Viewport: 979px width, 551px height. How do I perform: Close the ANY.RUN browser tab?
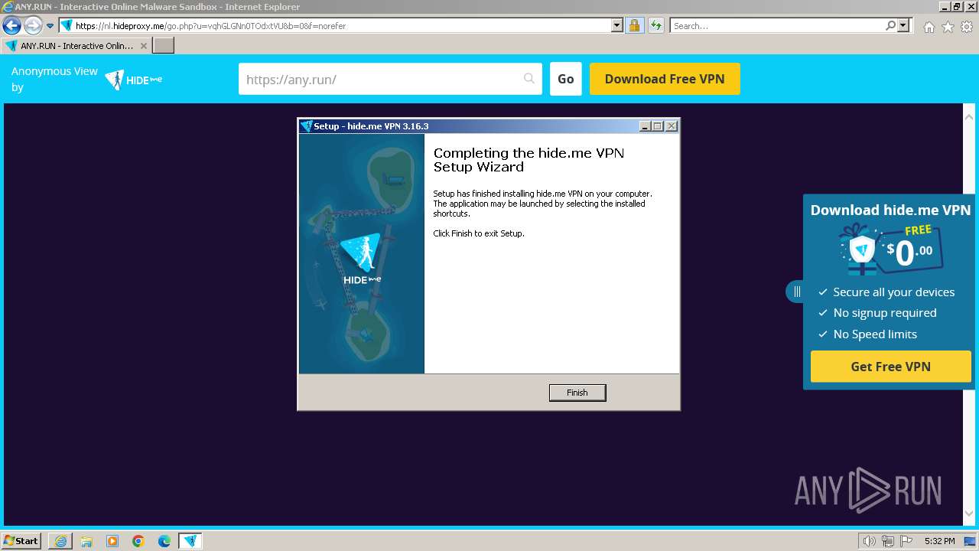[144, 46]
